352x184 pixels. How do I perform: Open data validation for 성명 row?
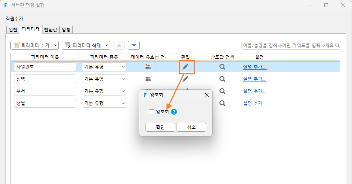click(148, 79)
